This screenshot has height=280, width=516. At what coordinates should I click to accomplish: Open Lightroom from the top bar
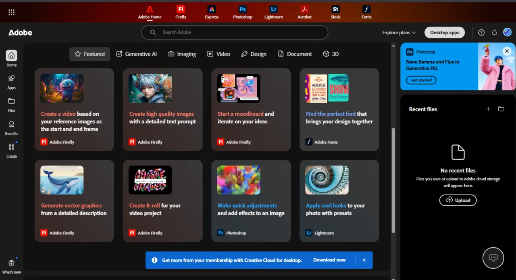tap(274, 12)
